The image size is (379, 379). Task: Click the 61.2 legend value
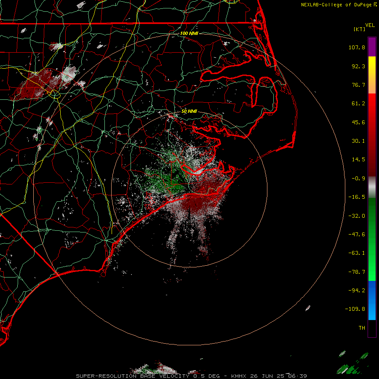tap(358, 104)
